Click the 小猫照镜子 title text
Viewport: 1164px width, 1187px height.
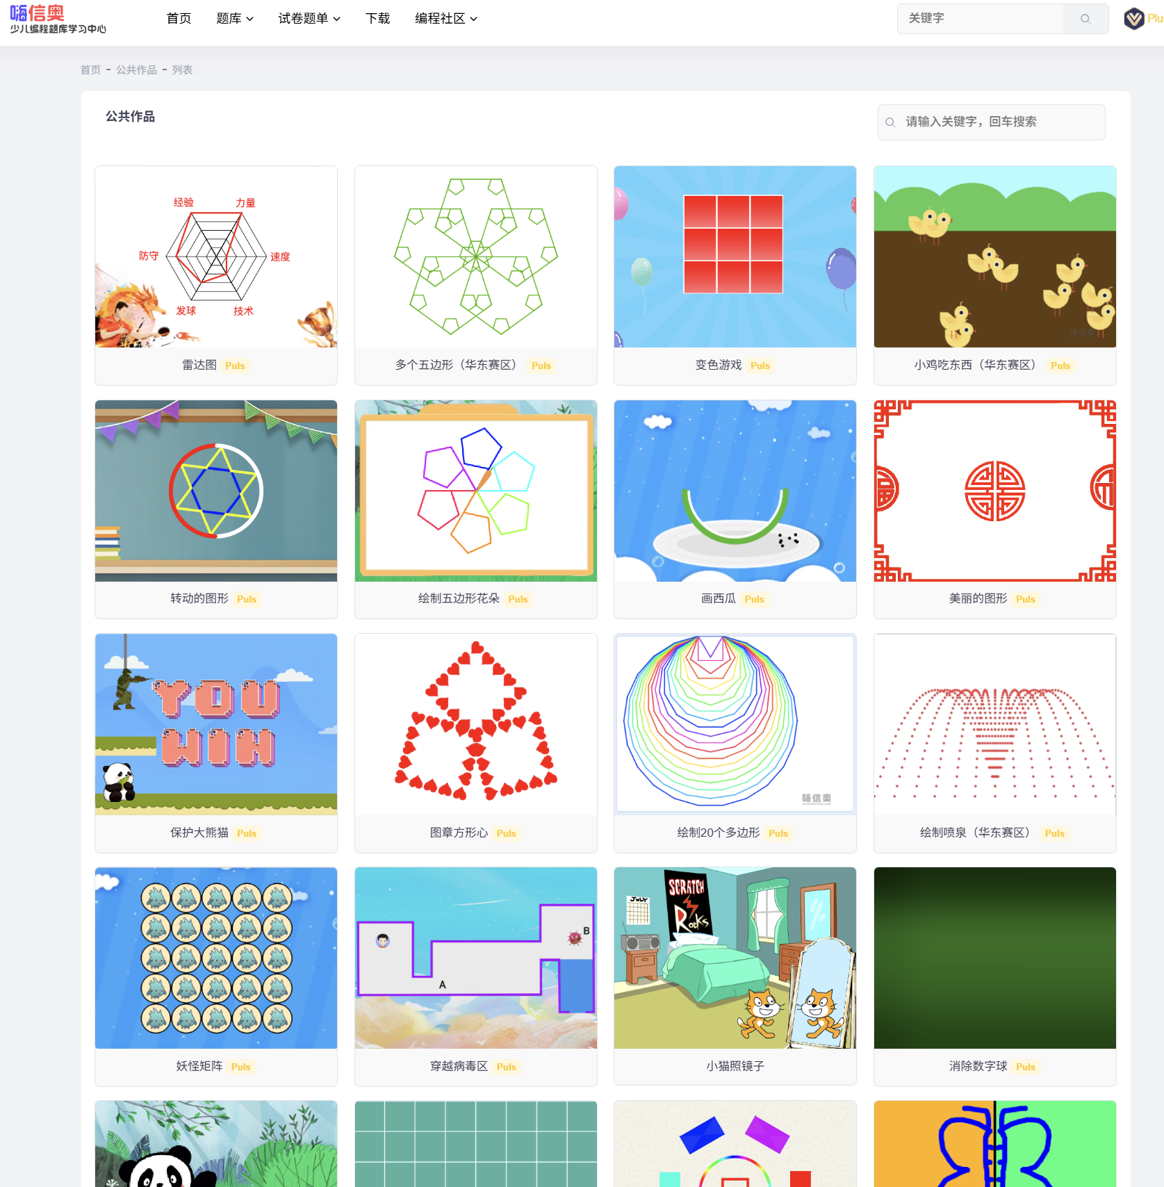[735, 1066]
